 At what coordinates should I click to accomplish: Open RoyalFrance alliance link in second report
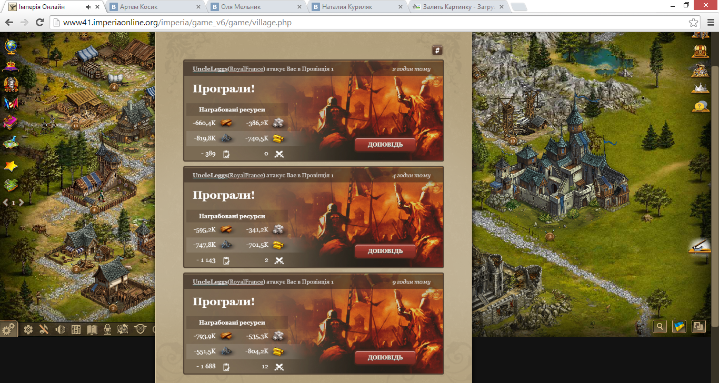(x=246, y=175)
